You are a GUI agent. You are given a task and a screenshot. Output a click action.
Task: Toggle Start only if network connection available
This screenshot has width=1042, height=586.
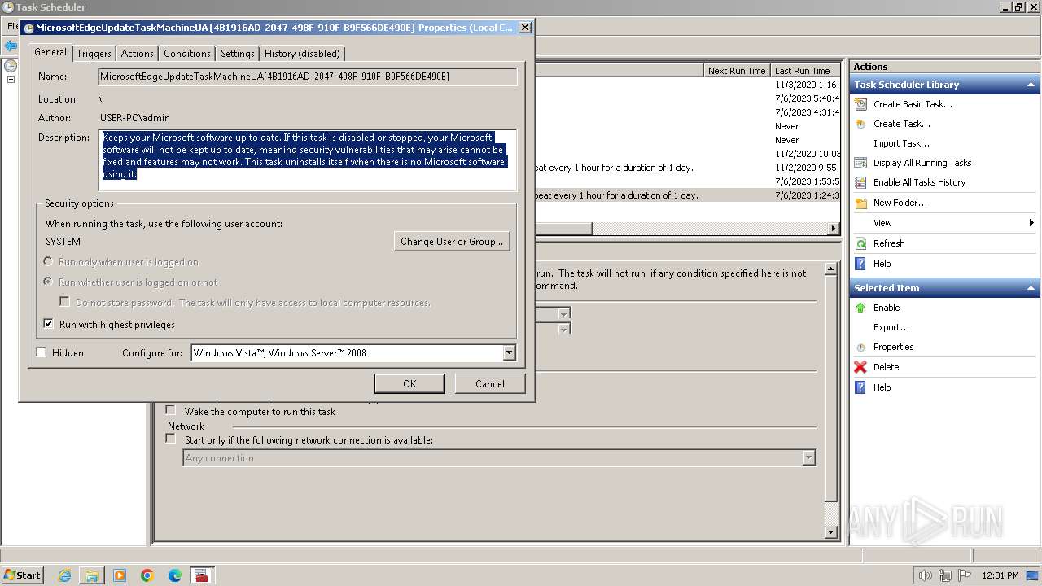click(x=171, y=439)
